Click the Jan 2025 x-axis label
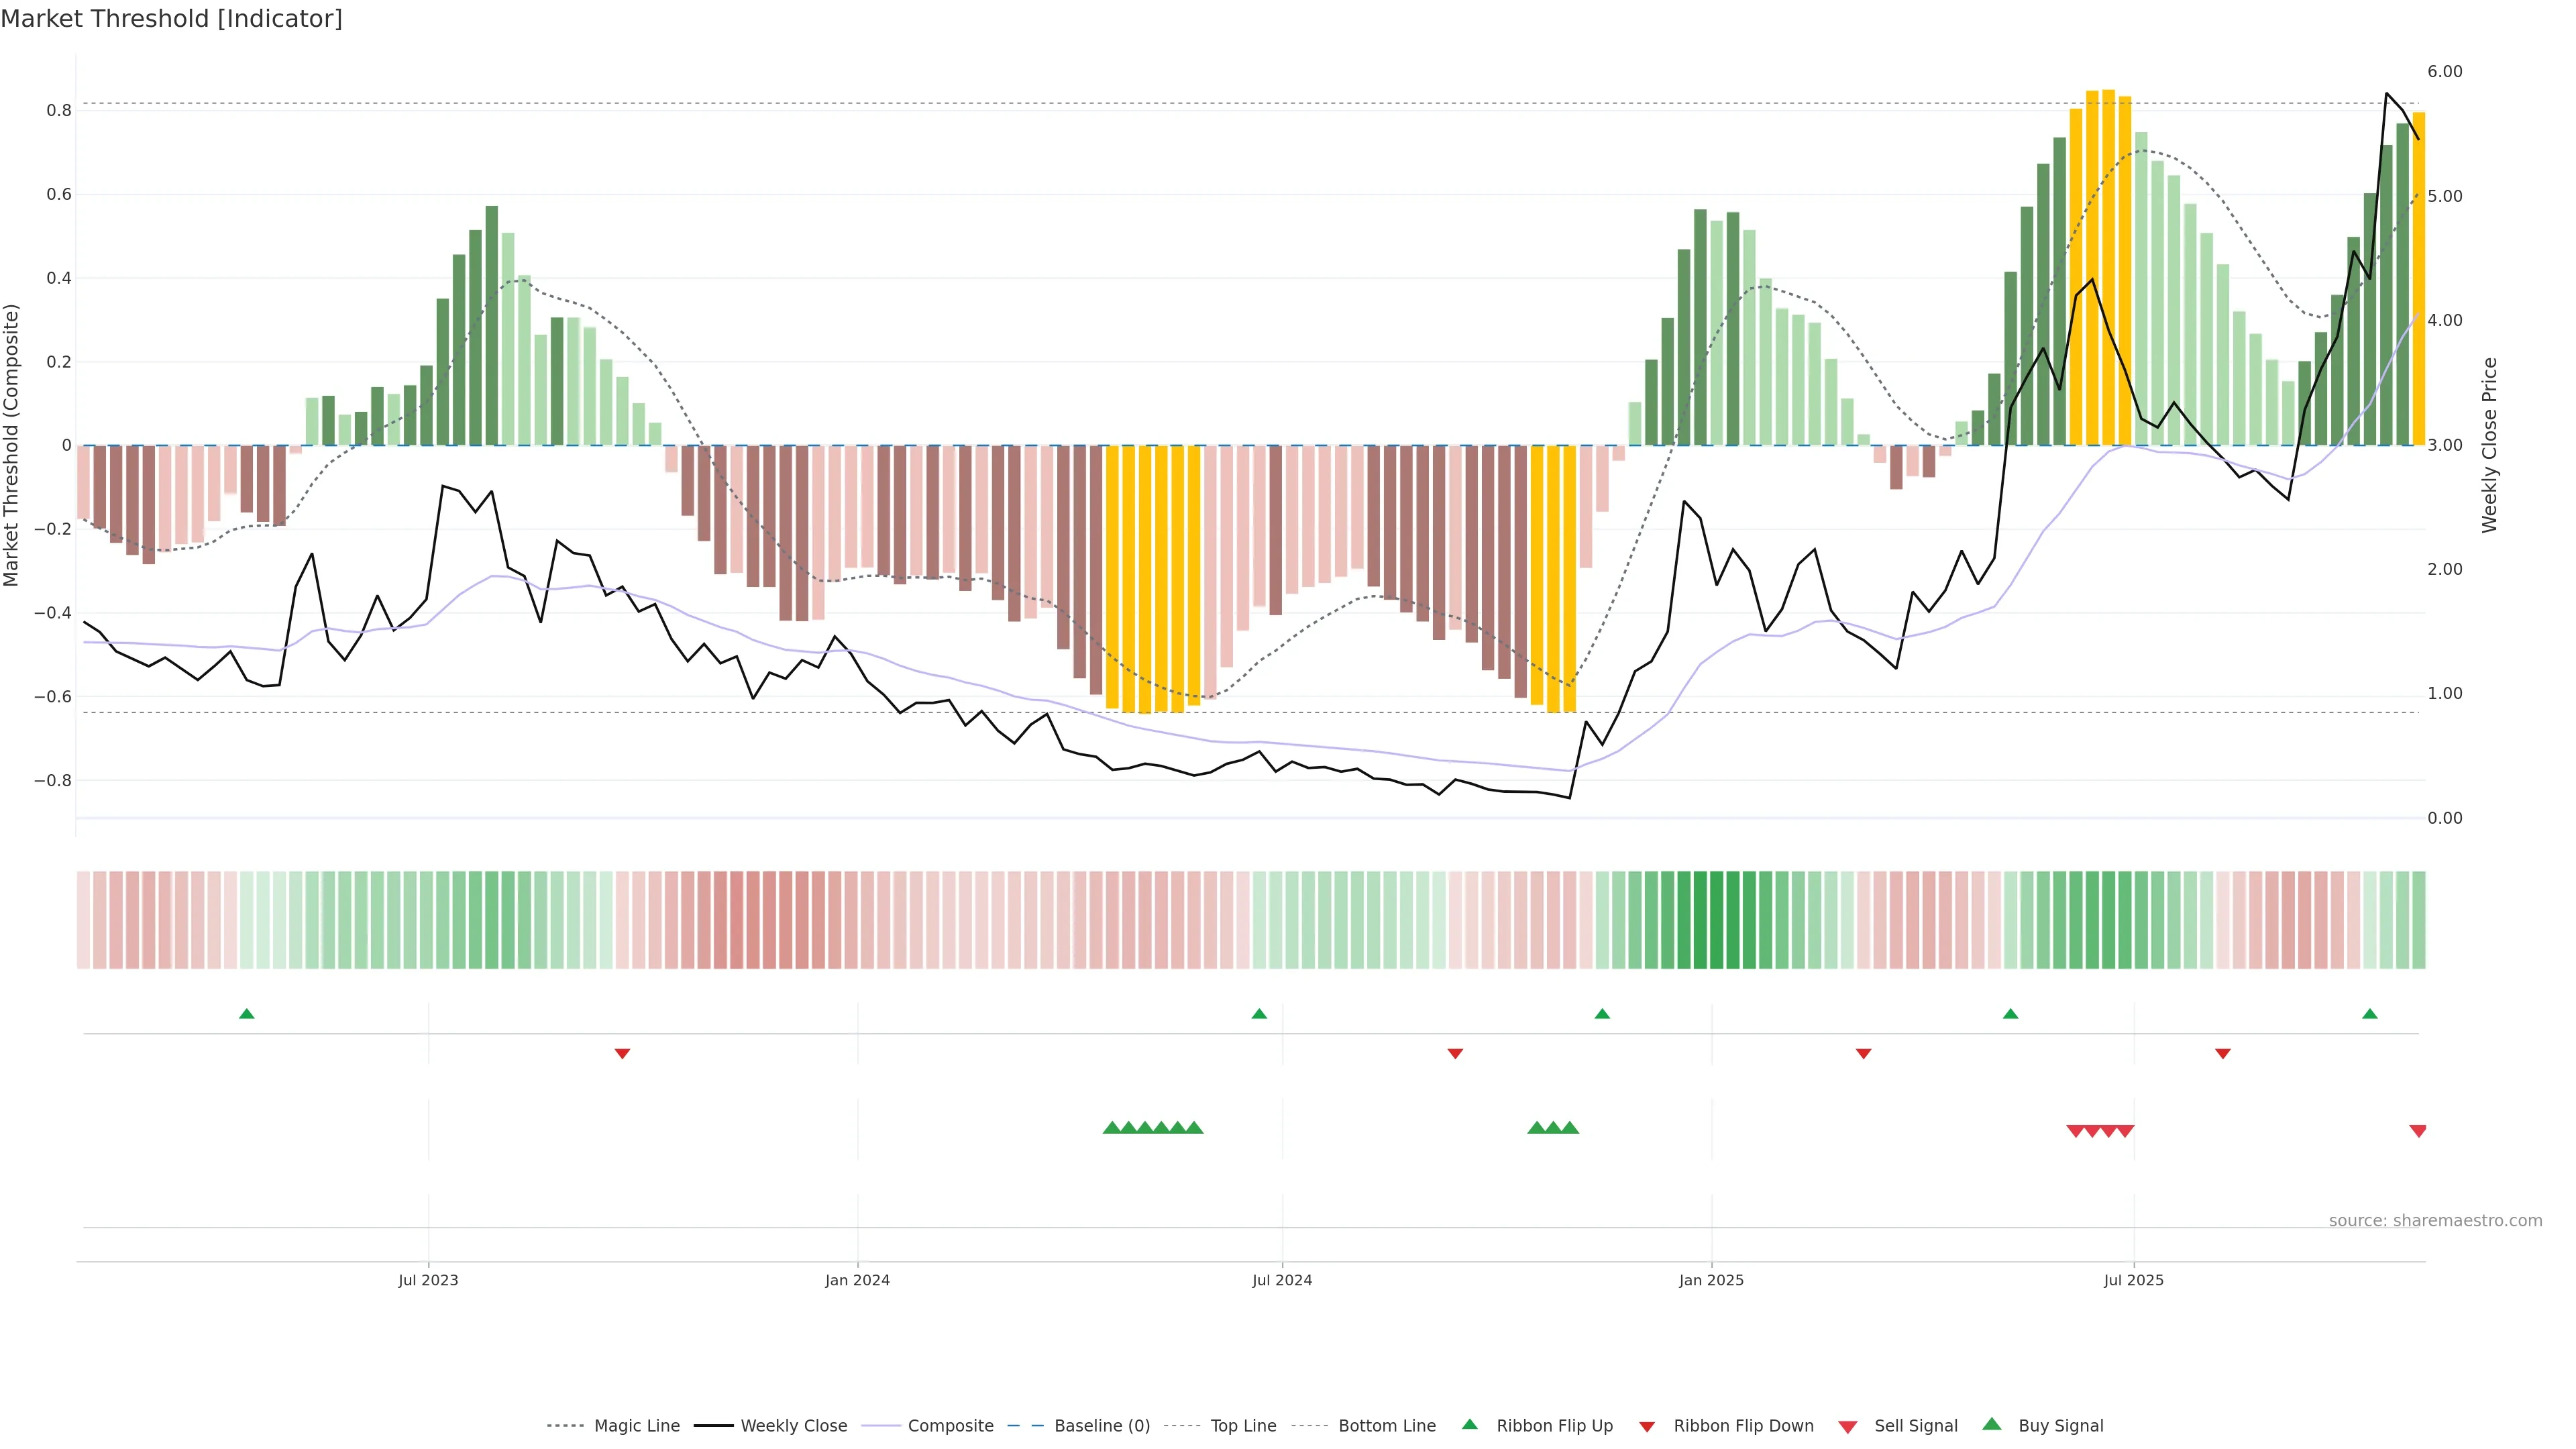The width and height of the screenshot is (2576, 1449). [1711, 1280]
